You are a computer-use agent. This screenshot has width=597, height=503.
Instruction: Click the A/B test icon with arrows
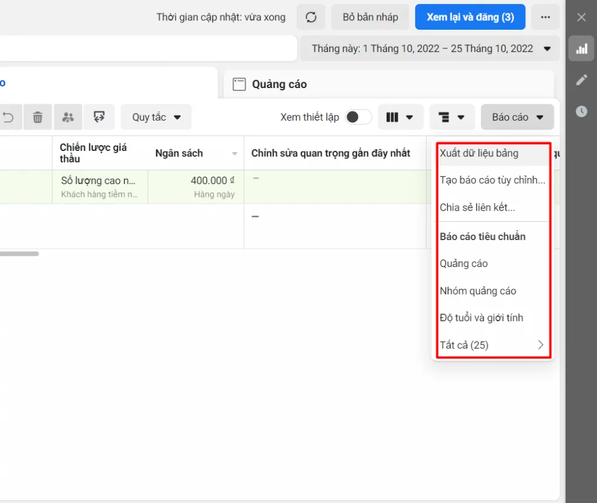tap(99, 117)
